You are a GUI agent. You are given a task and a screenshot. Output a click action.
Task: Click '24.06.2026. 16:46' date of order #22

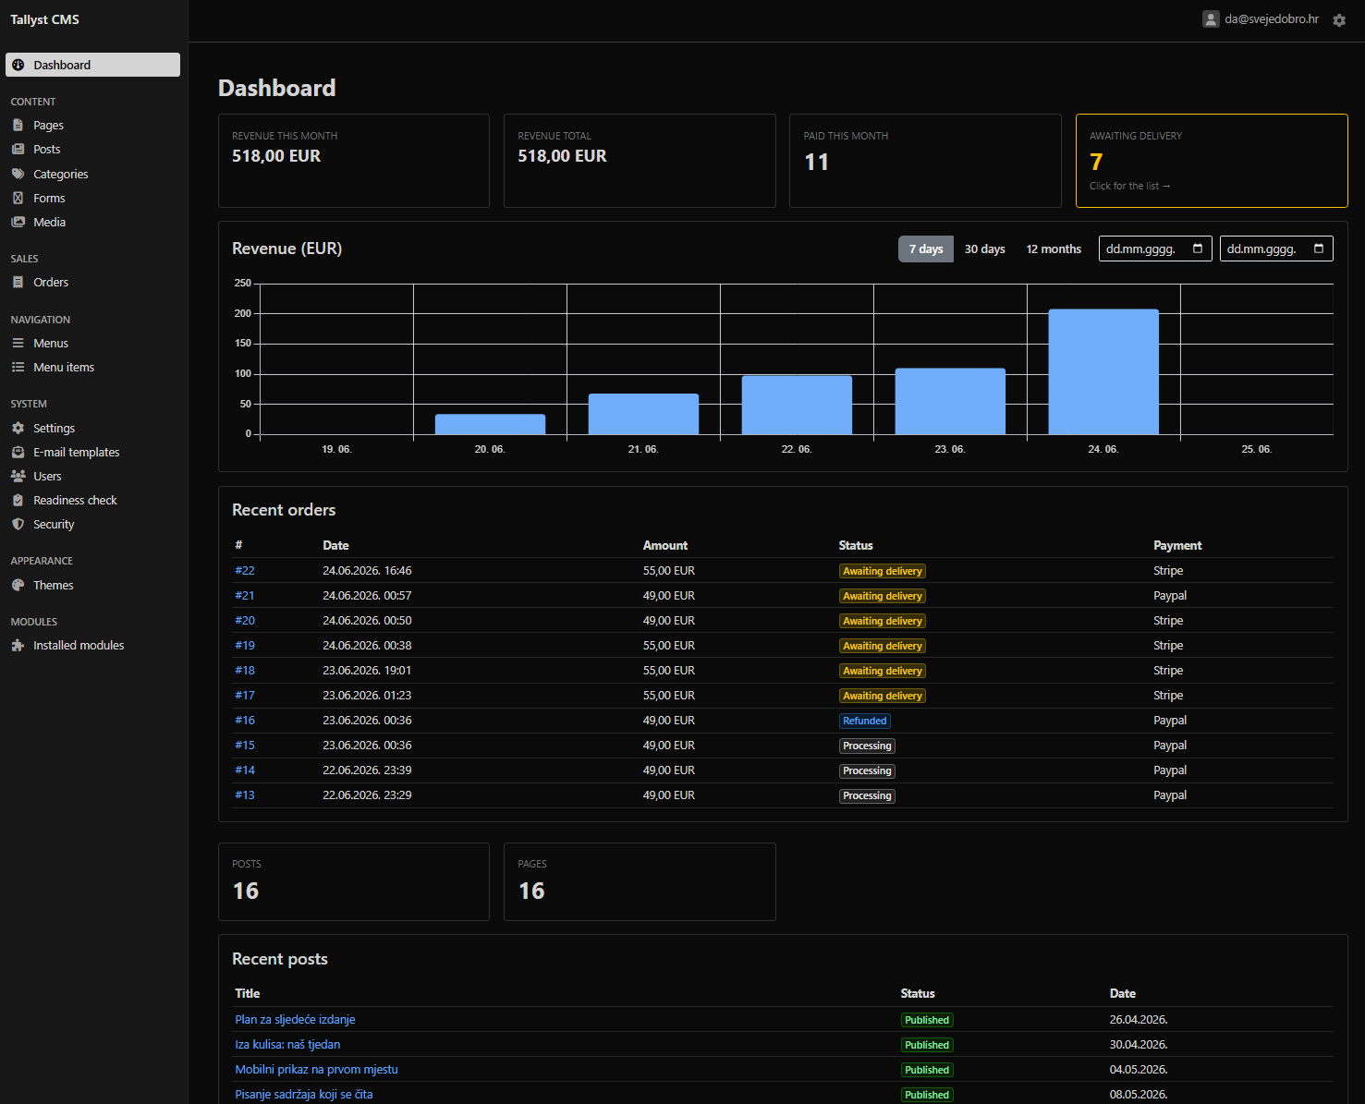pos(367,571)
